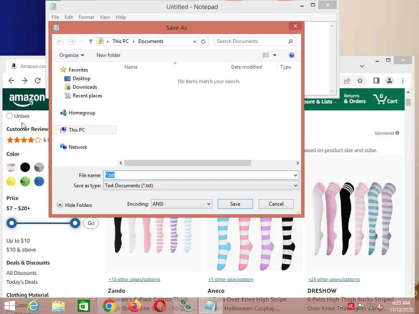Open the Organize dropdown
The width and height of the screenshot is (419, 314).
[x=72, y=55]
